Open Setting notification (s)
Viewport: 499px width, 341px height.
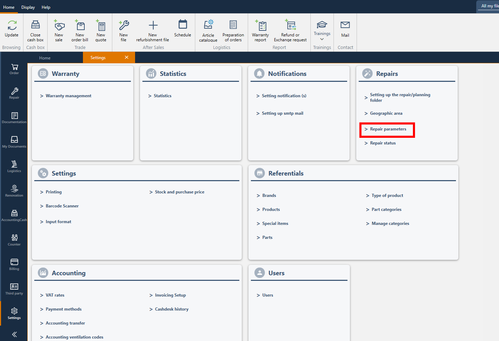[284, 96]
